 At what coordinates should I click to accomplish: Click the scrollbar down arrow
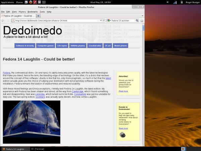click(143, 145)
